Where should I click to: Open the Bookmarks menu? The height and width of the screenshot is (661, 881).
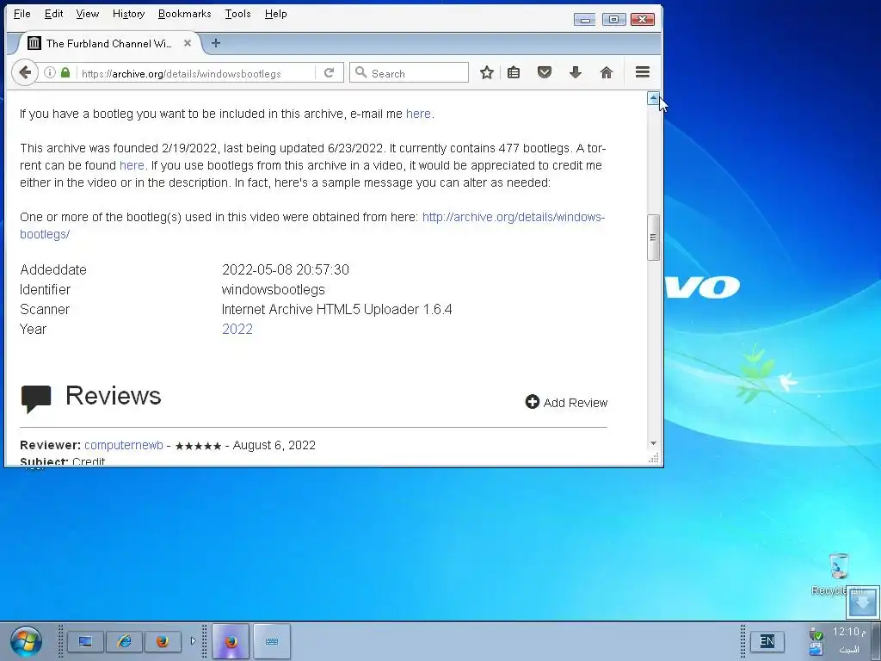[184, 14]
